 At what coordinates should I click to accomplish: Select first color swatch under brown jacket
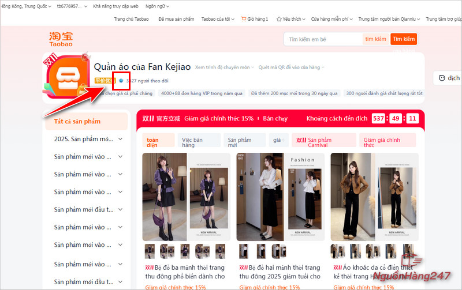click(x=338, y=251)
